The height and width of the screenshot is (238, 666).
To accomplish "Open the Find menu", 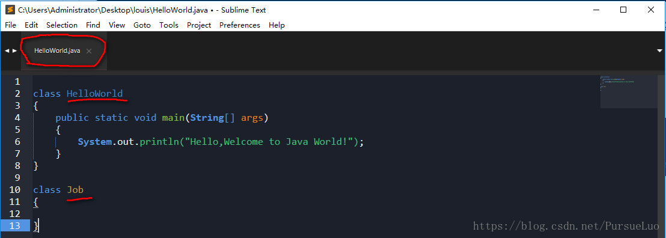I will [x=93, y=25].
